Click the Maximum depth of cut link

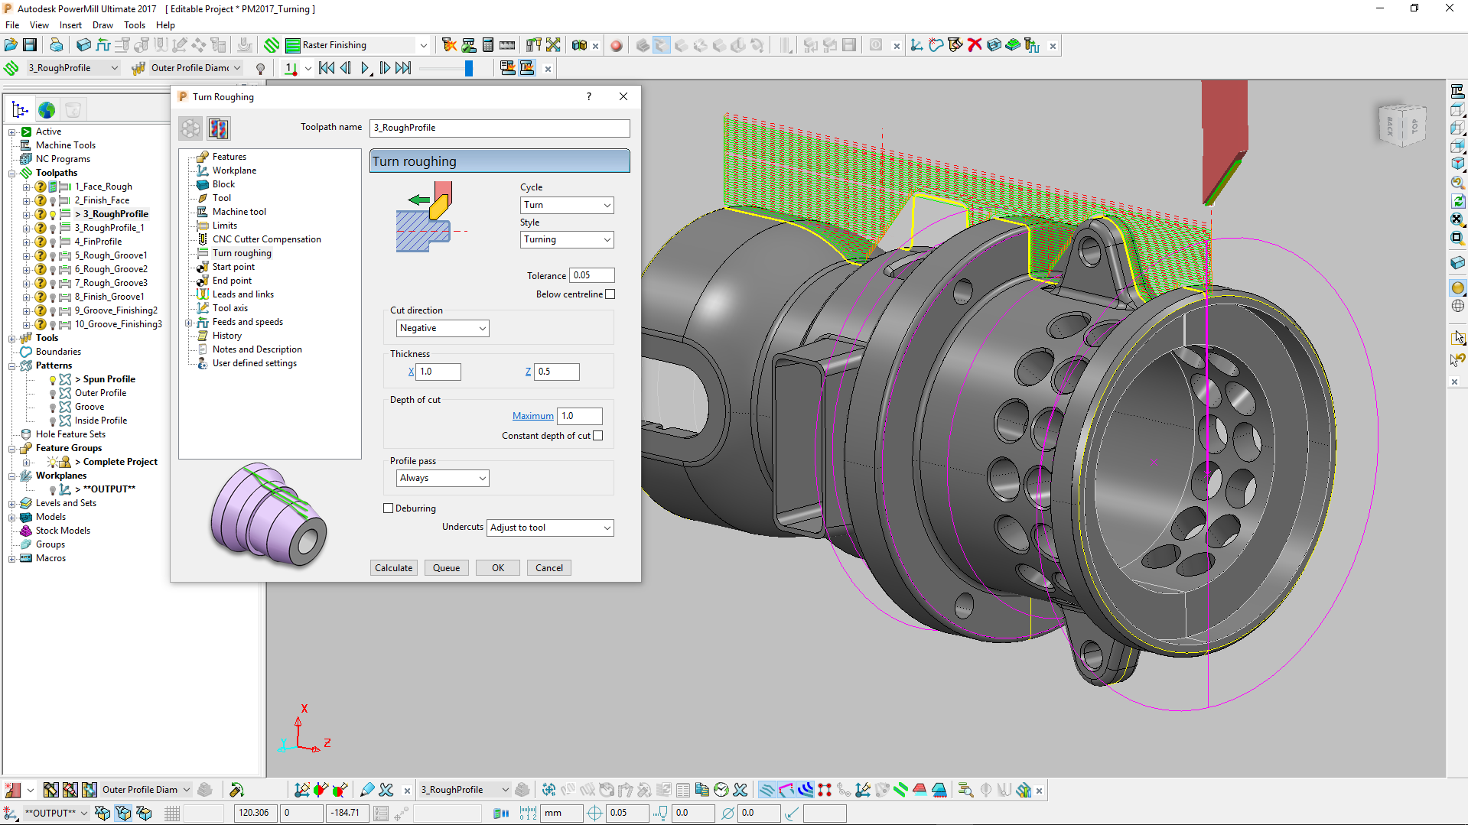532,416
